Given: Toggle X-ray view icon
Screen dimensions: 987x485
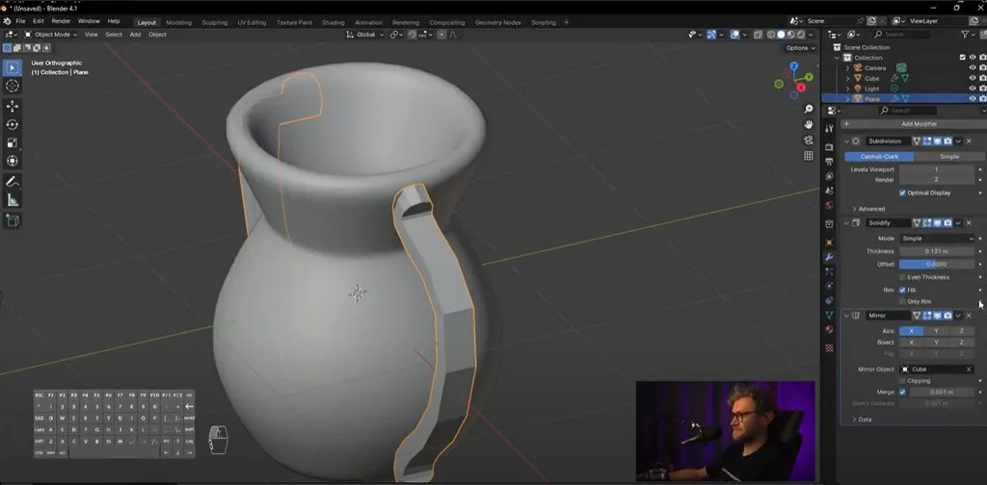Looking at the screenshot, I should (x=758, y=35).
